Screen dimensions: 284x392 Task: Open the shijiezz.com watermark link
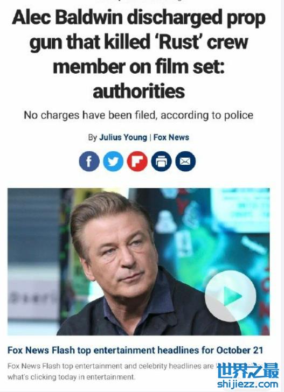click(248, 384)
